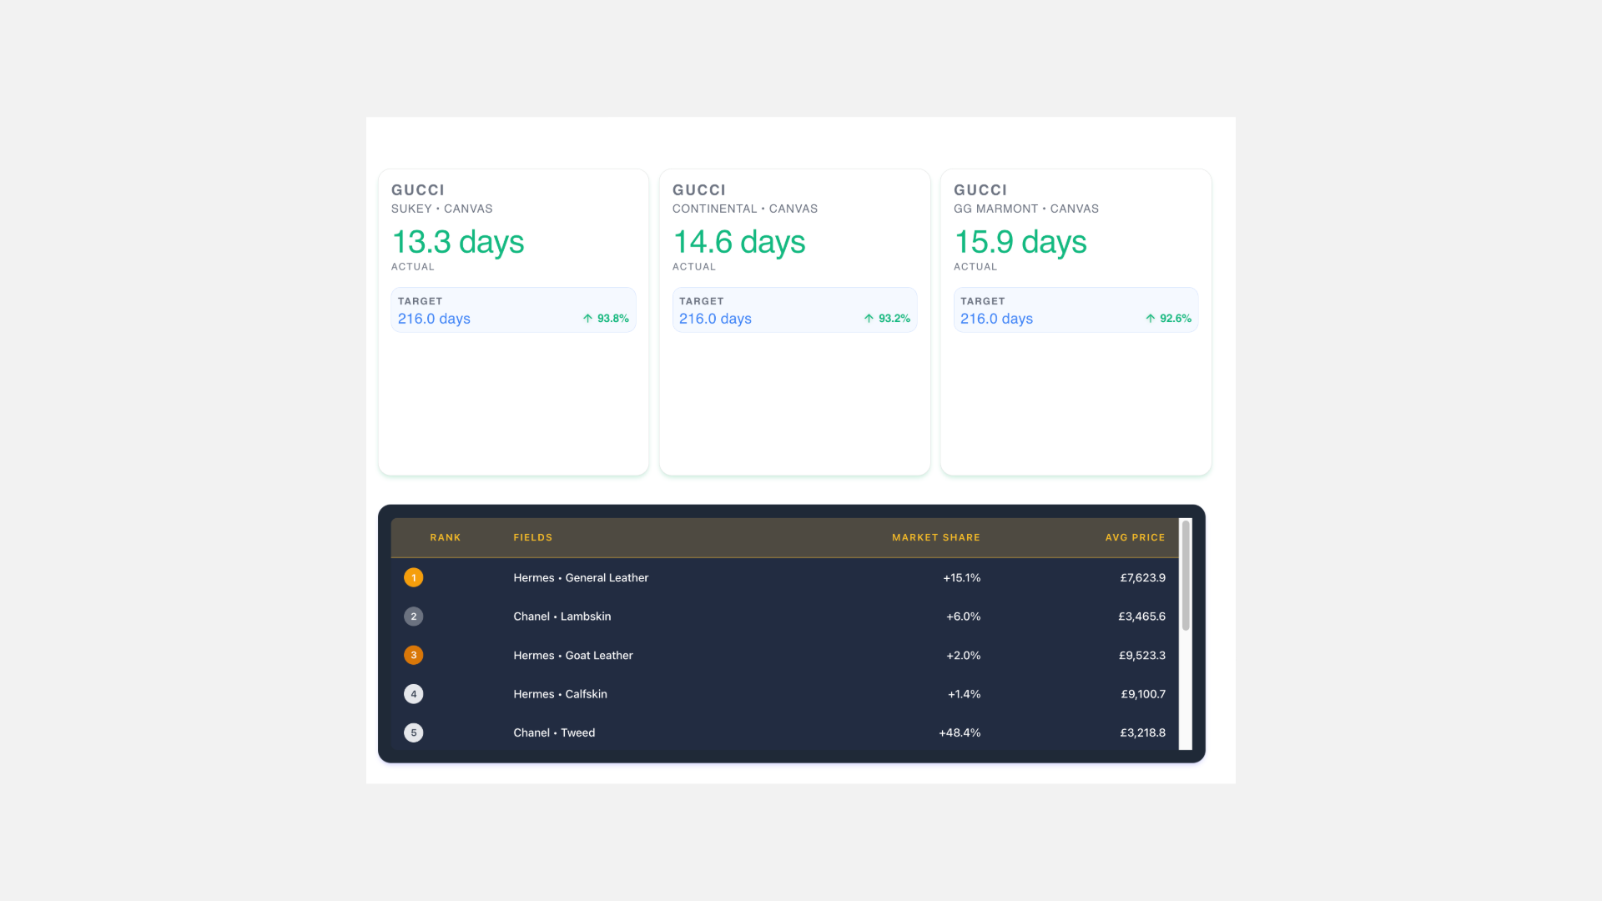Click the up arrow beside 93.8%
1602x901 pixels.
587,319
